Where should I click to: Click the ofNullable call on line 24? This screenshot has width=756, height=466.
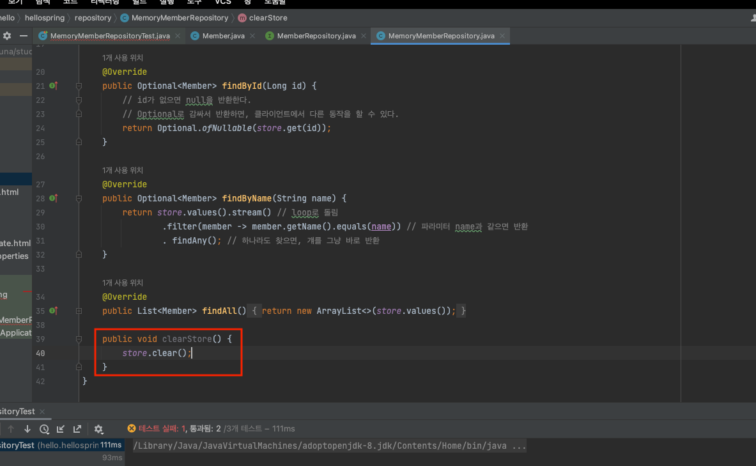[x=227, y=128]
